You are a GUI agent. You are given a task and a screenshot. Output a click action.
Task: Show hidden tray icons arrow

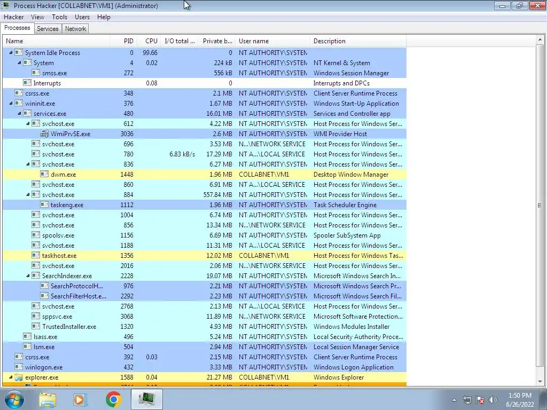coord(454,400)
